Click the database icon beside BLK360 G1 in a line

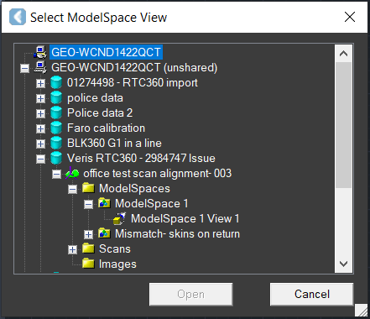56,143
